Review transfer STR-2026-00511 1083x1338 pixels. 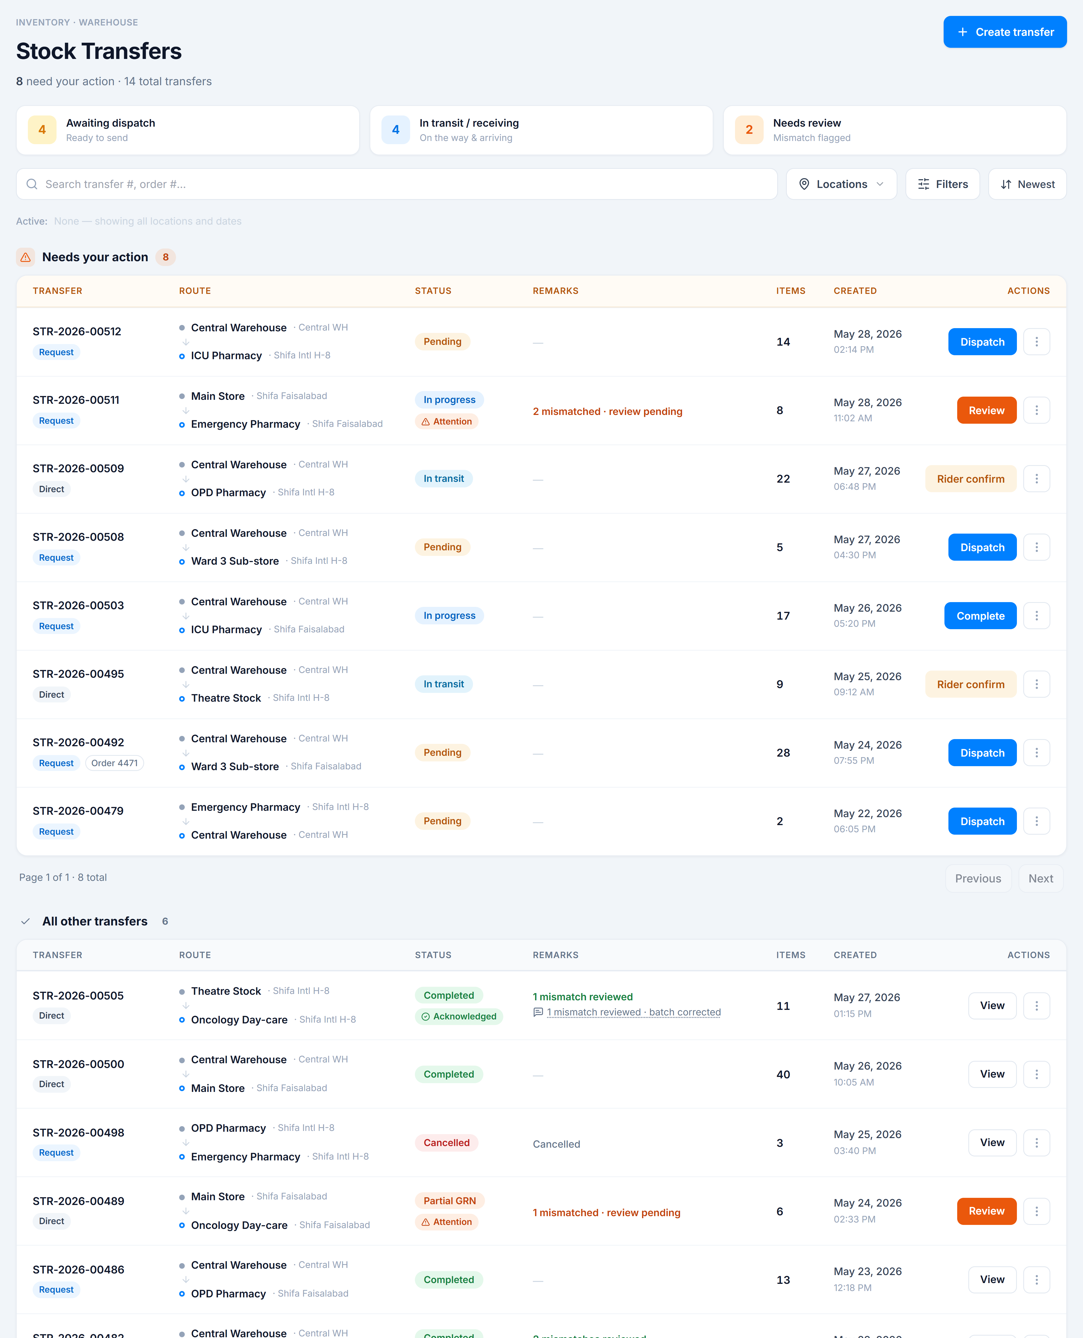986,410
